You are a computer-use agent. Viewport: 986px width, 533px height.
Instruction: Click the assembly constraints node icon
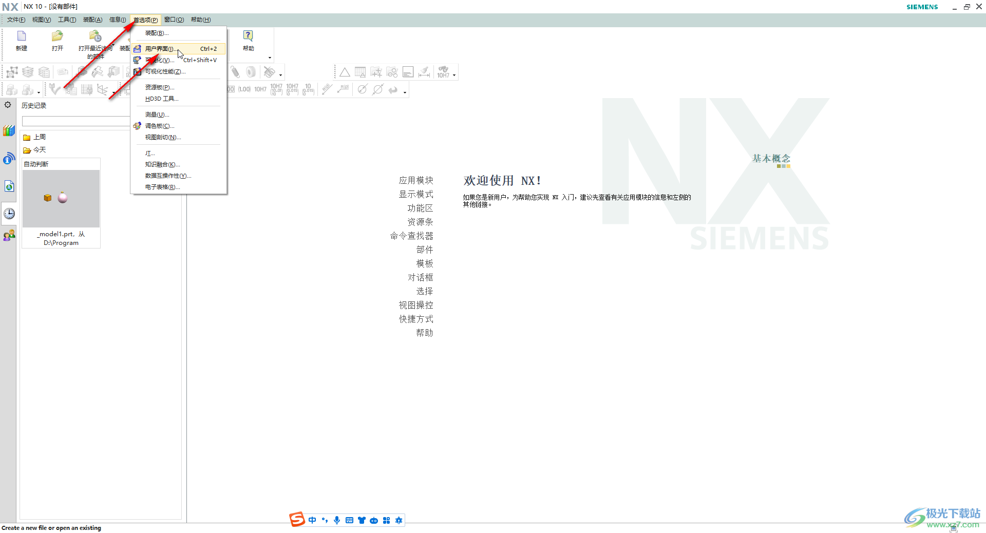12,72
